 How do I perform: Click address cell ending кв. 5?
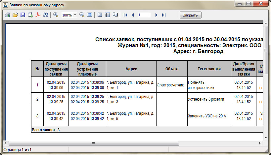point(131,116)
